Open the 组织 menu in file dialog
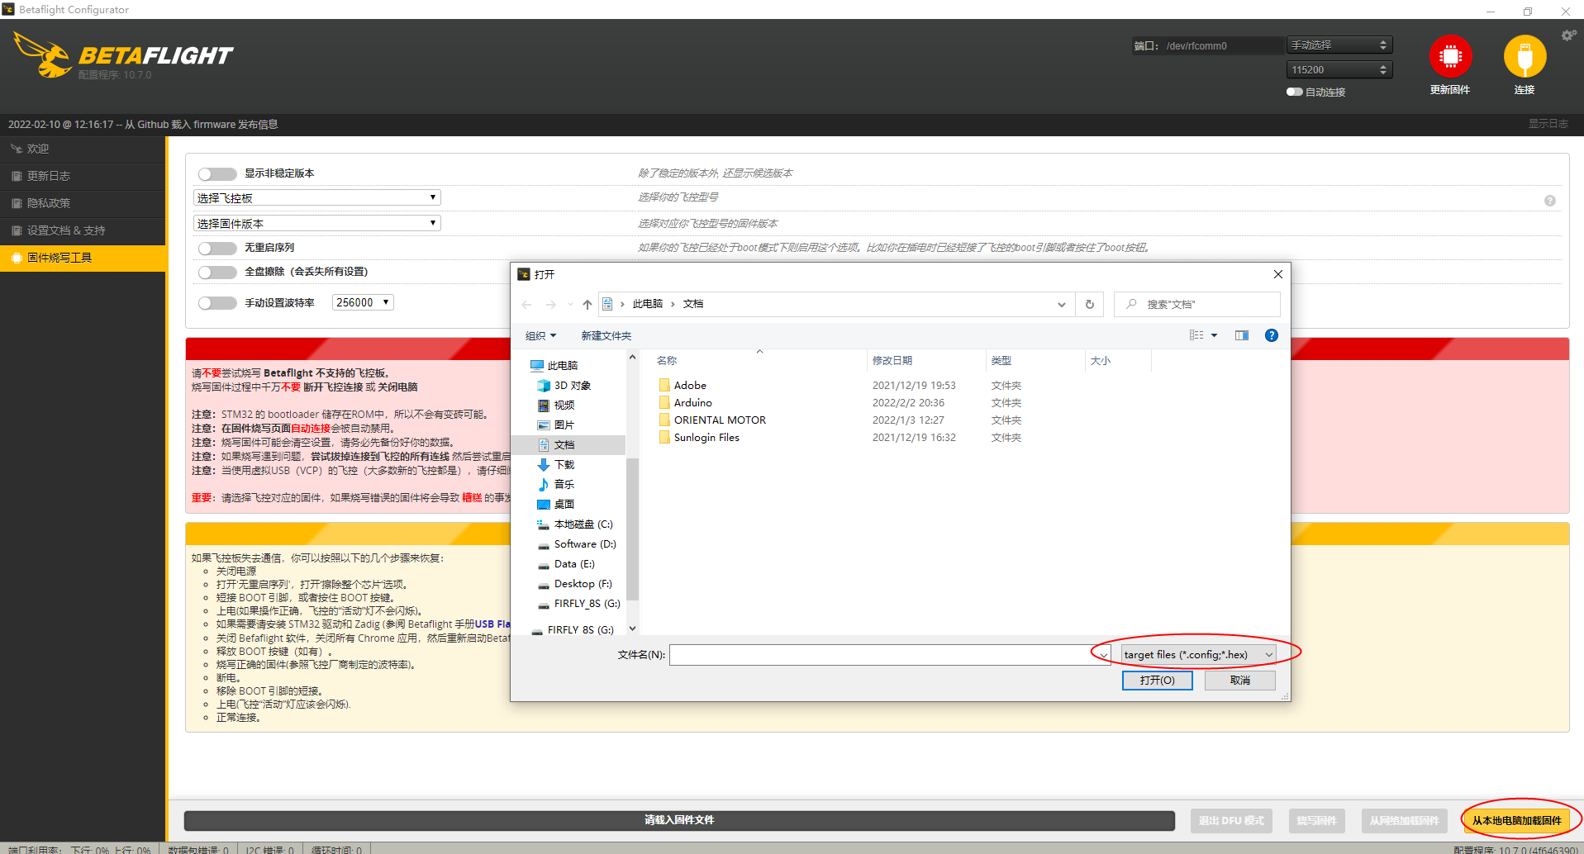 (x=541, y=336)
